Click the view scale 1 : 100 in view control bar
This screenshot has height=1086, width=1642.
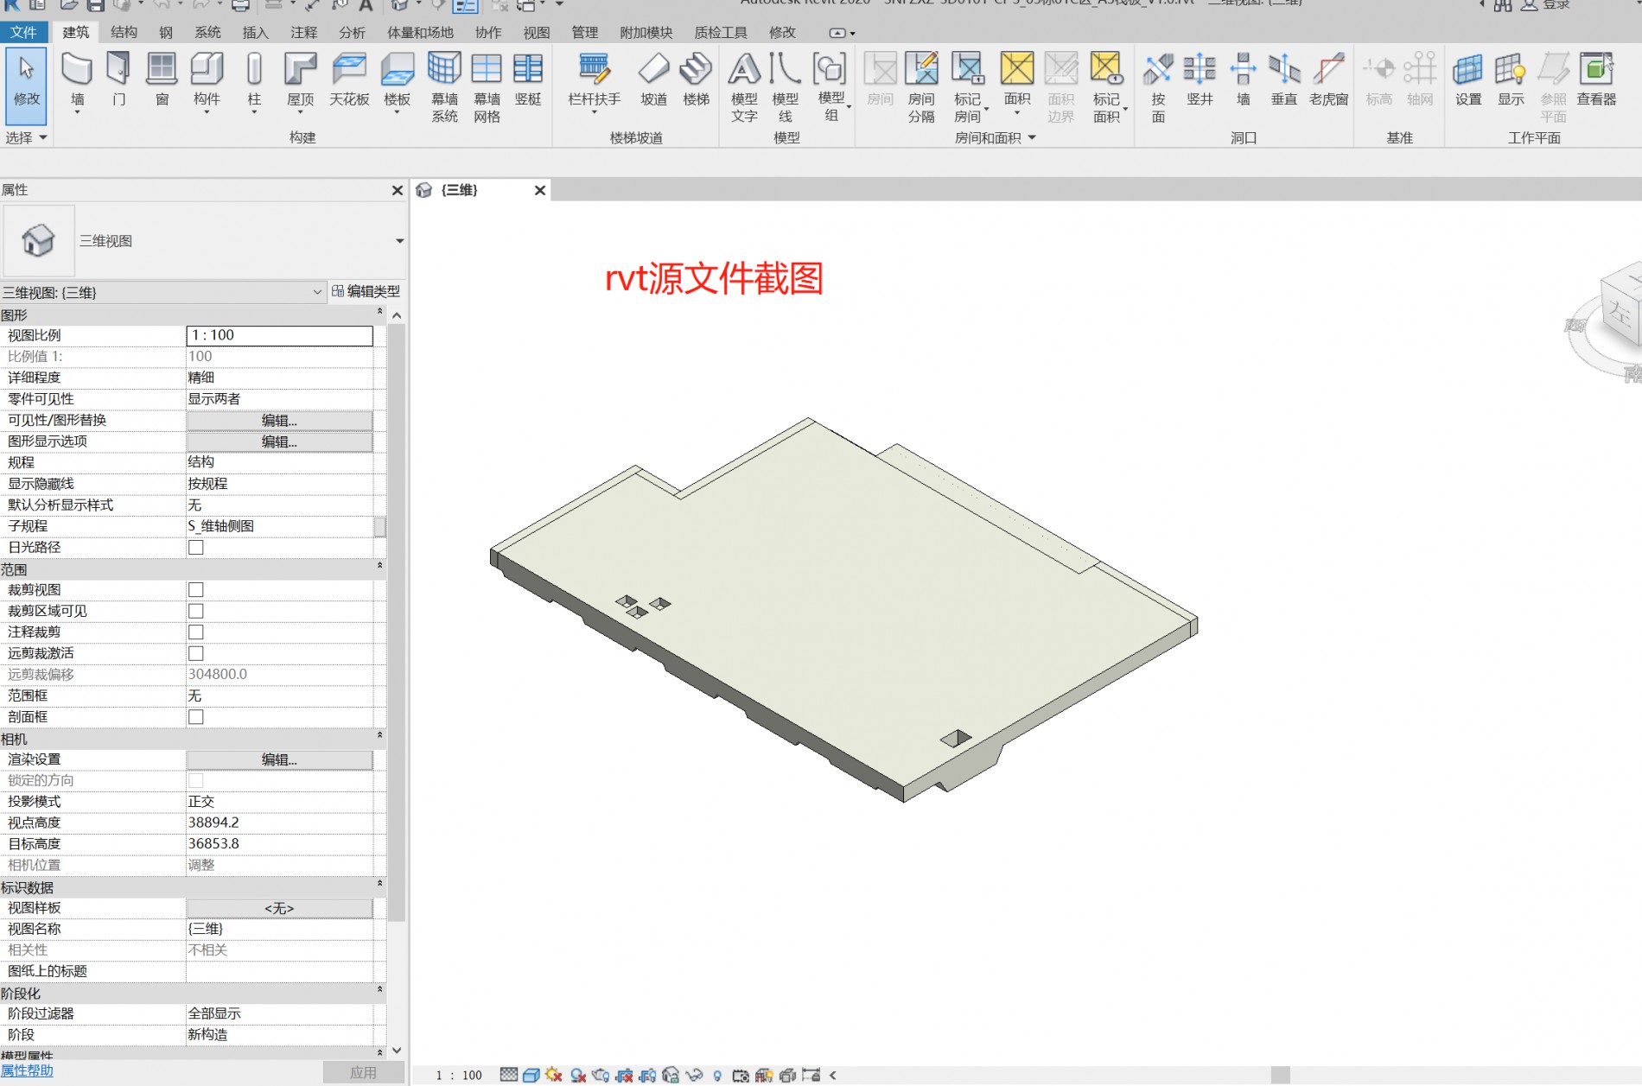click(x=460, y=1076)
